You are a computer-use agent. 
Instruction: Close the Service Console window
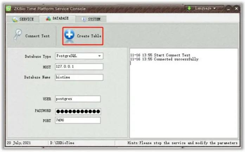(x=237, y=8)
